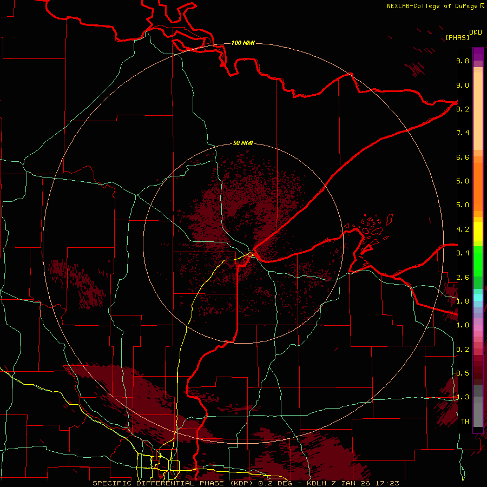
Task: Click the TH label on the color scale
Action: click(x=465, y=421)
